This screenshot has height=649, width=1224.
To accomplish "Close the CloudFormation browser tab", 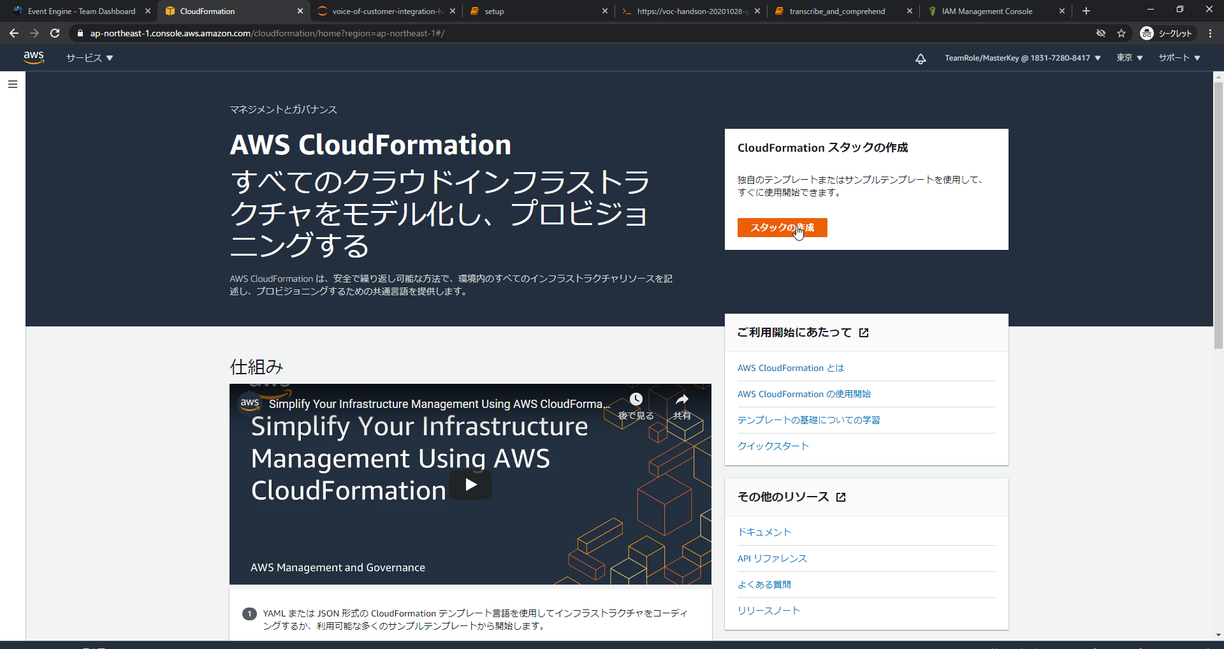I will tap(300, 11).
